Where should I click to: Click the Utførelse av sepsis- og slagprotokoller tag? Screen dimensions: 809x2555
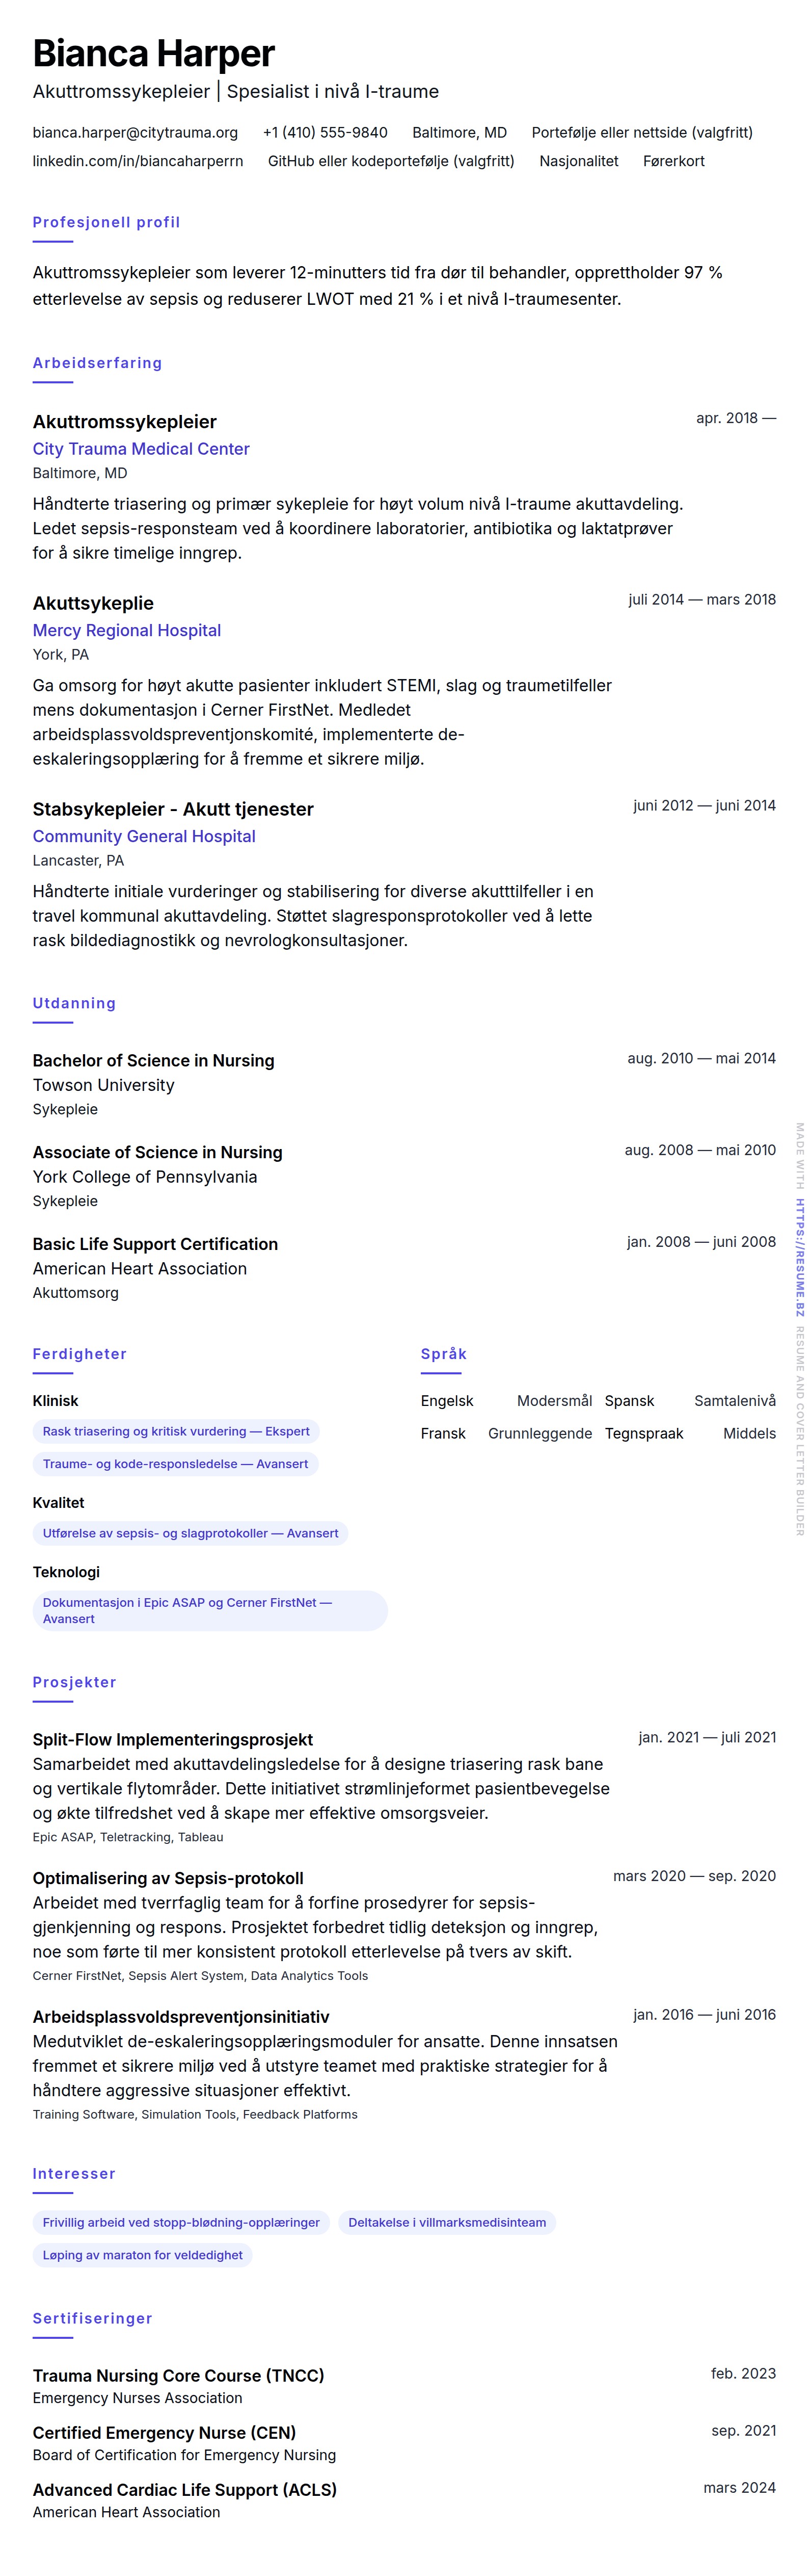(x=191, y=1533)
